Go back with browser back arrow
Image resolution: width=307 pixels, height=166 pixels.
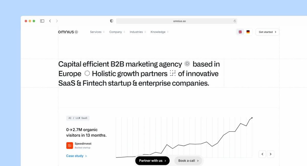(50, 21)
